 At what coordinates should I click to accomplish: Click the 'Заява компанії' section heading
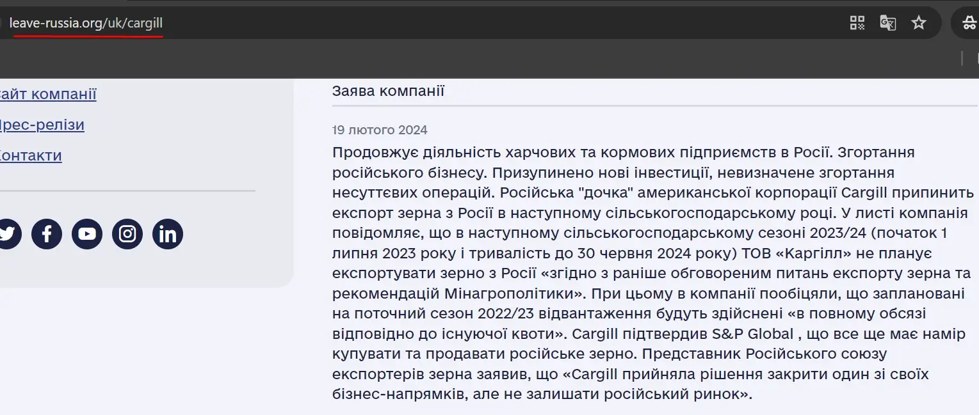tap(388, 91)
